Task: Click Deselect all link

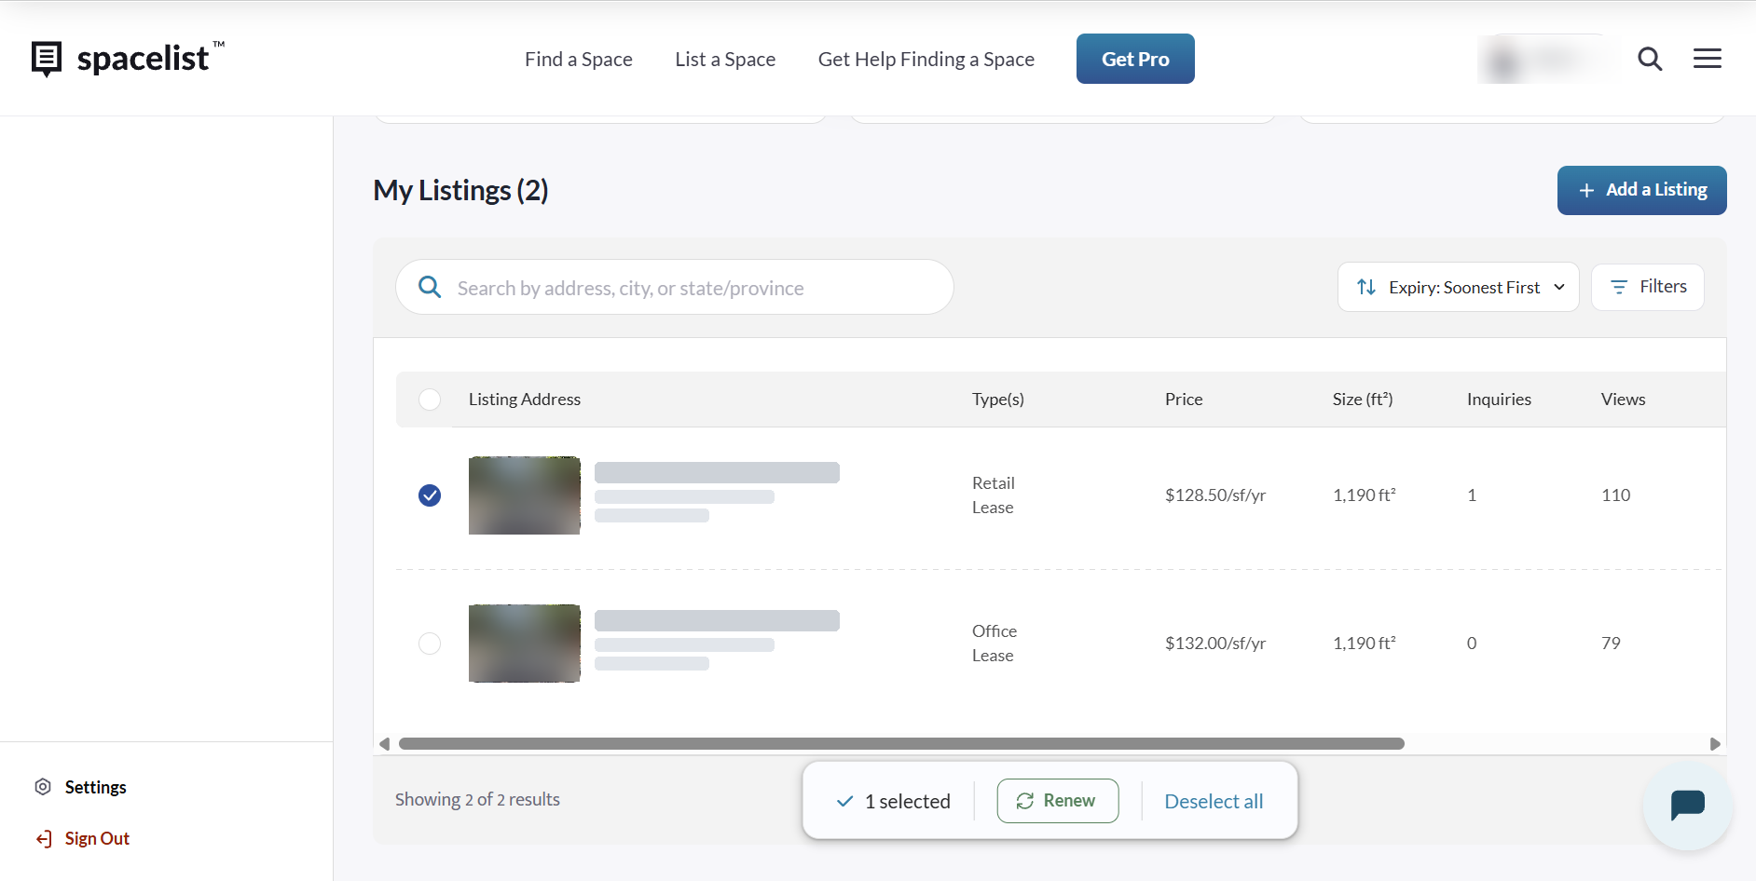Action: pyautogui.click(x=1214, y=801)
